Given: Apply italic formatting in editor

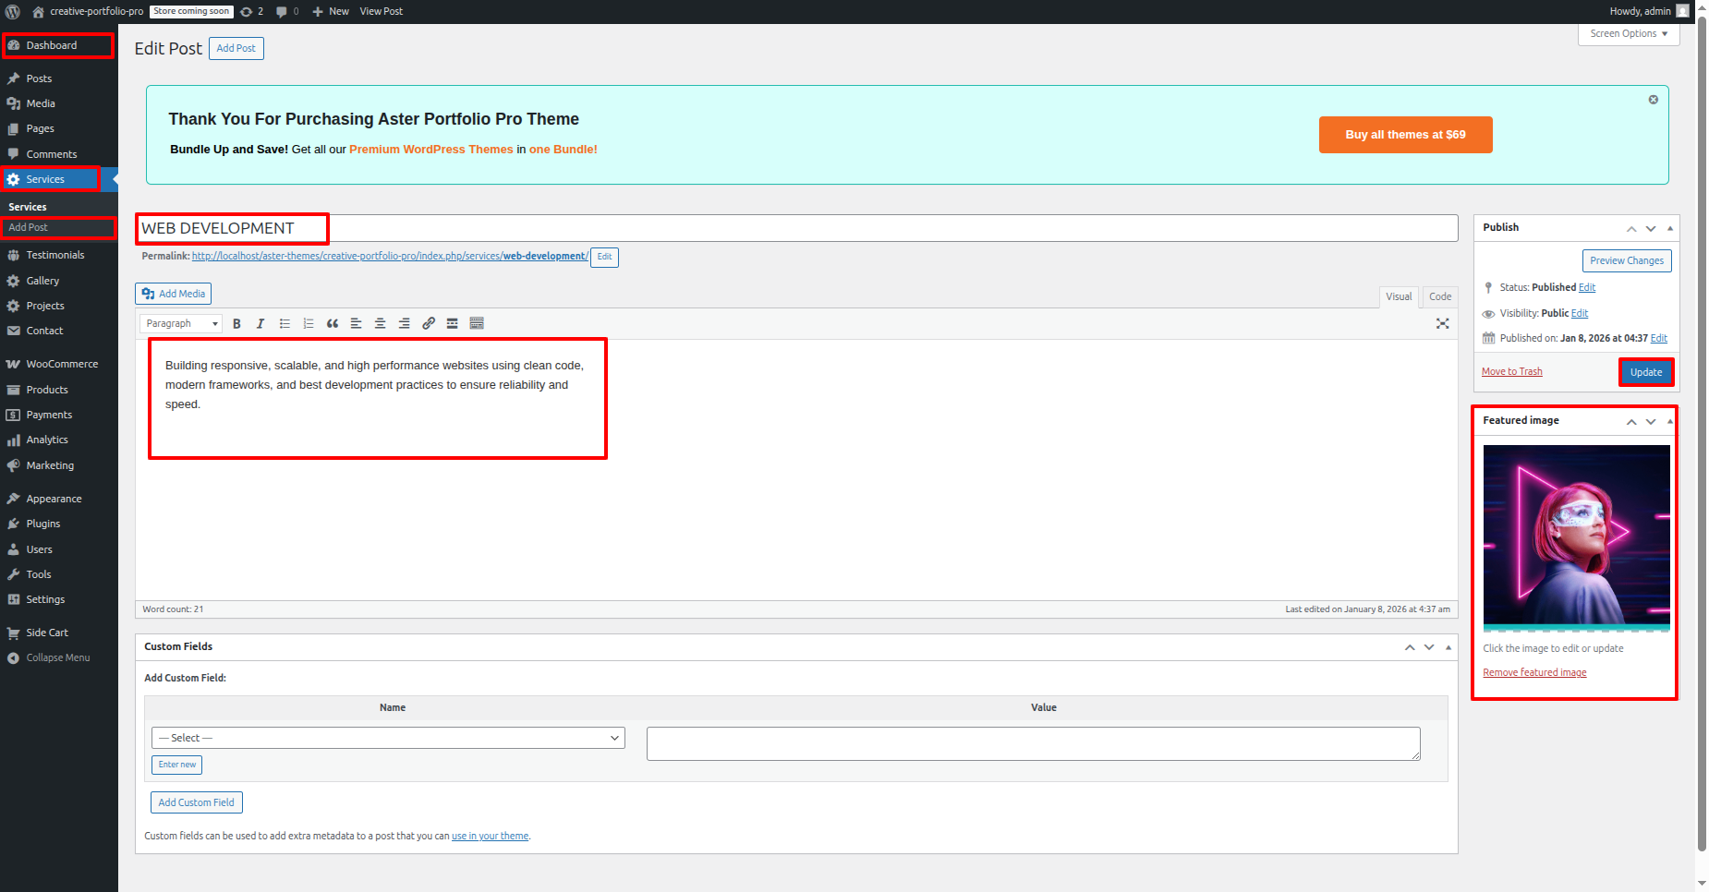Looking at the screenshot, I should pyautogui.click(x=261, y=324).
